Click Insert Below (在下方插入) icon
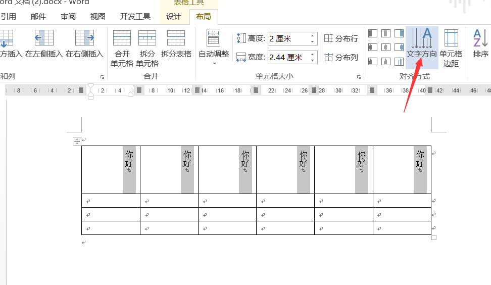This screenshot has width=491, height=285. (x=6, y=38)
